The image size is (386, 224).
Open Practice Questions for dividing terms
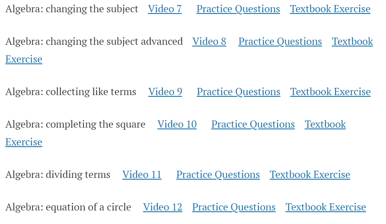[x=218, y=175]
